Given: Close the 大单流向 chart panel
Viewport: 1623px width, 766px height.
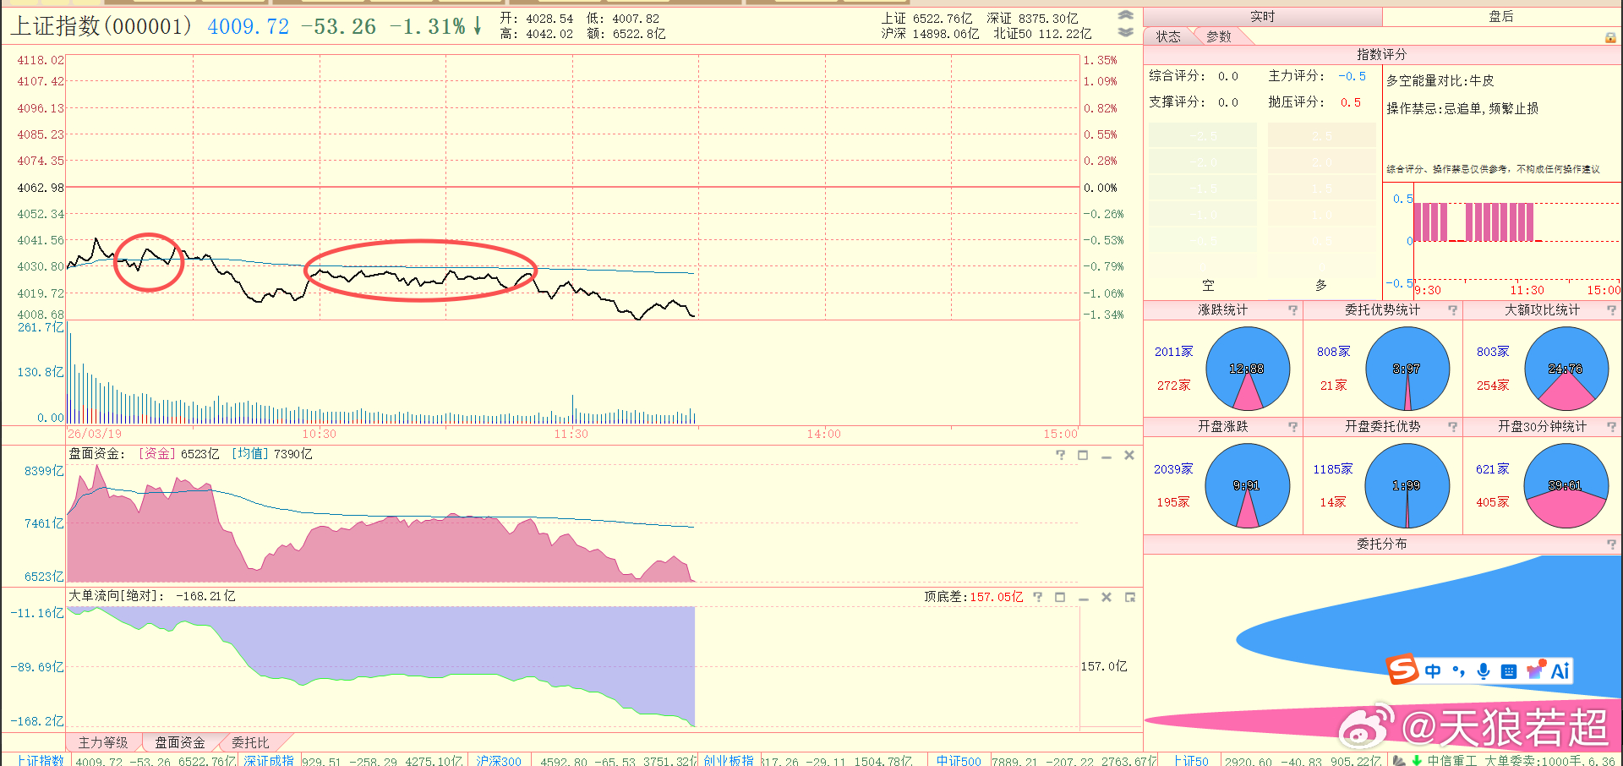Looking at the screenshot, I should pyautogui.click(x=1106, y=597).
